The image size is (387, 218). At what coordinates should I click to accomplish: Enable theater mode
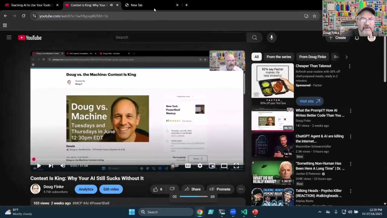(x=224, y=166)
